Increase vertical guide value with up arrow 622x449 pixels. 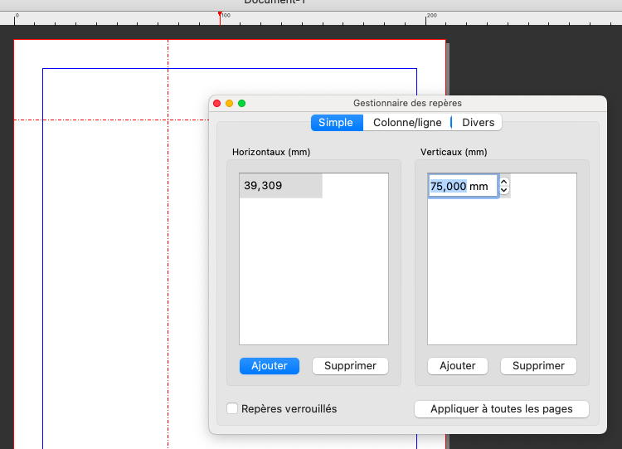504,182
